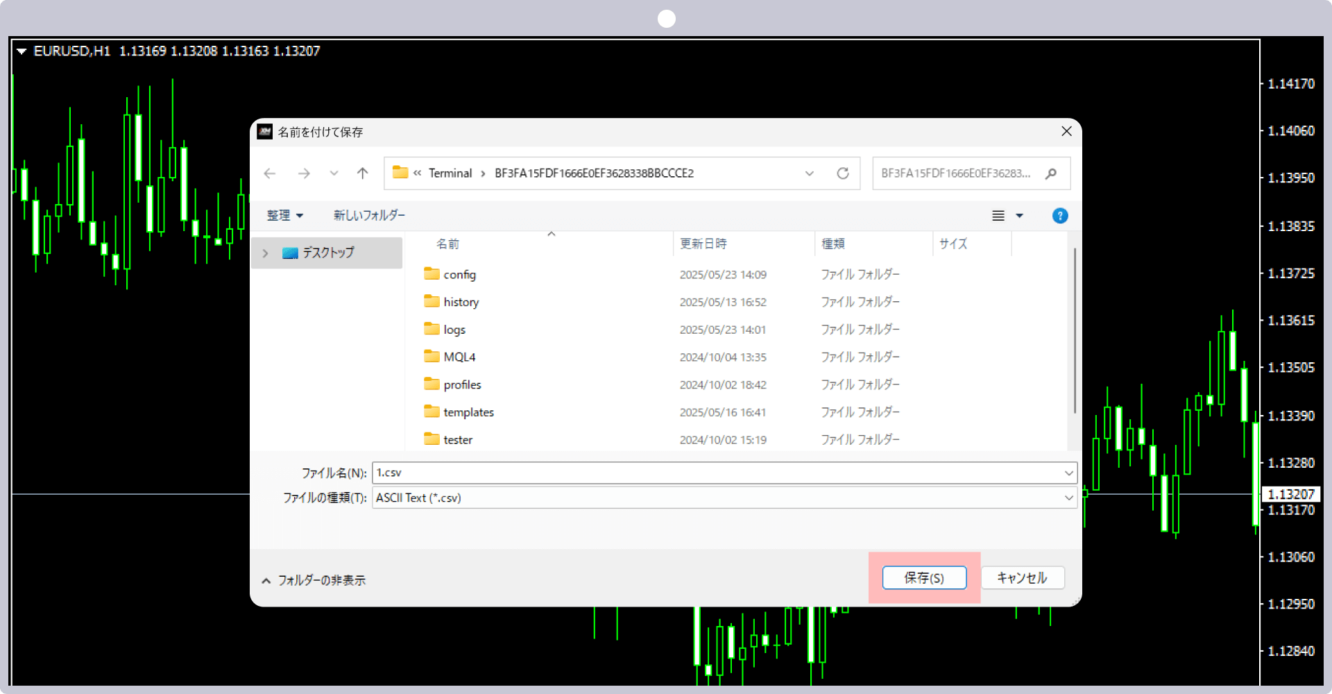The width and height of the screenshot is (1332, 694).
Task: Click the forward navigation arrow
Action: click(304, 173)
